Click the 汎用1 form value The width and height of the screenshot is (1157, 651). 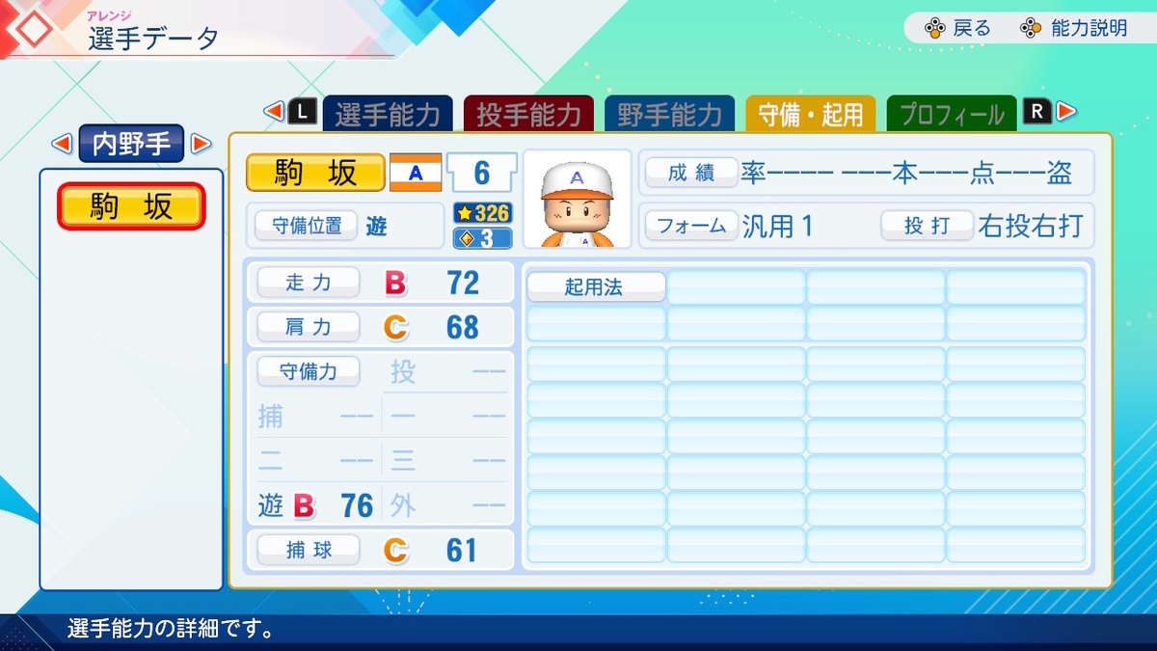777,227
